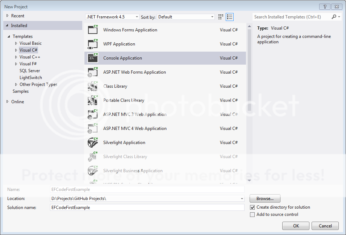Viewport: 346px width, 235px height.
Task: Click the Silverlight Application template icon
Action: pyautogui.click(x=92, y=142)
